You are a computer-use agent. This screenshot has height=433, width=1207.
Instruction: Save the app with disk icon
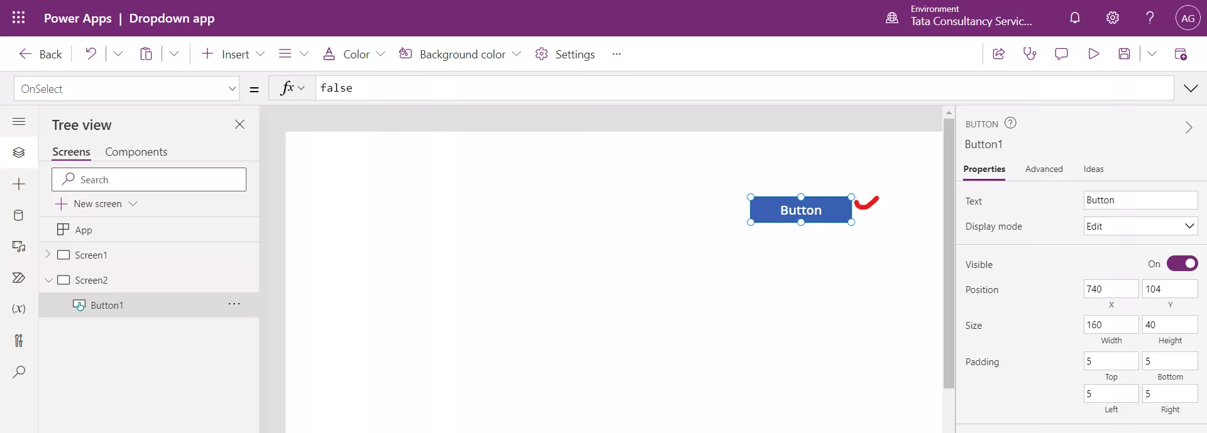pyautogui.click(x=1125, y=54)
